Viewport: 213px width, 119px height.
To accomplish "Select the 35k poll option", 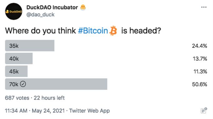I will point(30,45).
